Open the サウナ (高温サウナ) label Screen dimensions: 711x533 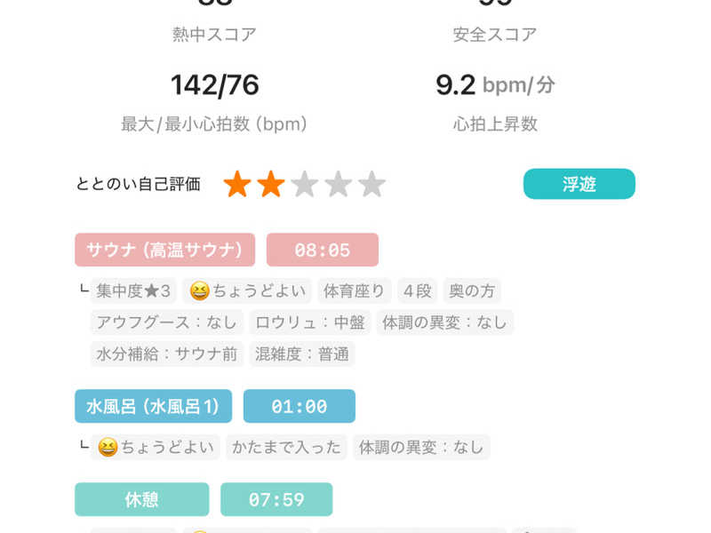[x=164, y=250]
